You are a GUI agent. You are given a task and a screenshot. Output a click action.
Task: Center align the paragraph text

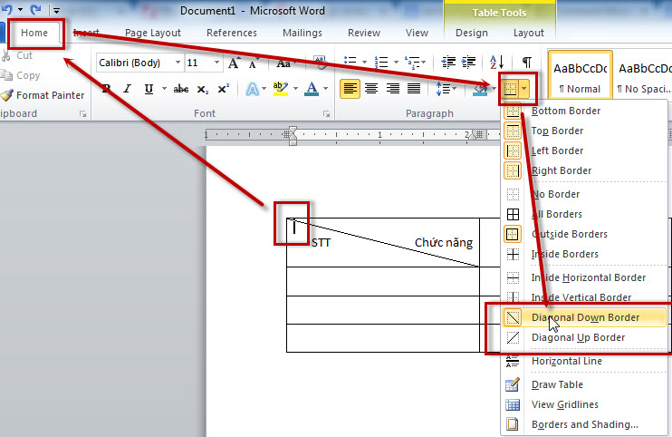tap(371, 89)
